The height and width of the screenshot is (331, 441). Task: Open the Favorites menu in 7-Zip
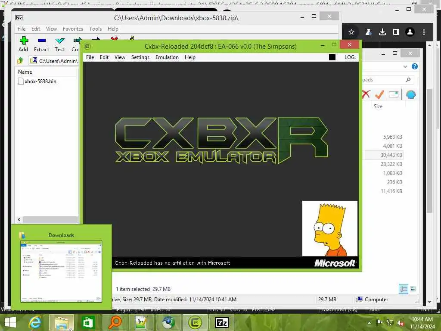(x=73, y=29)
